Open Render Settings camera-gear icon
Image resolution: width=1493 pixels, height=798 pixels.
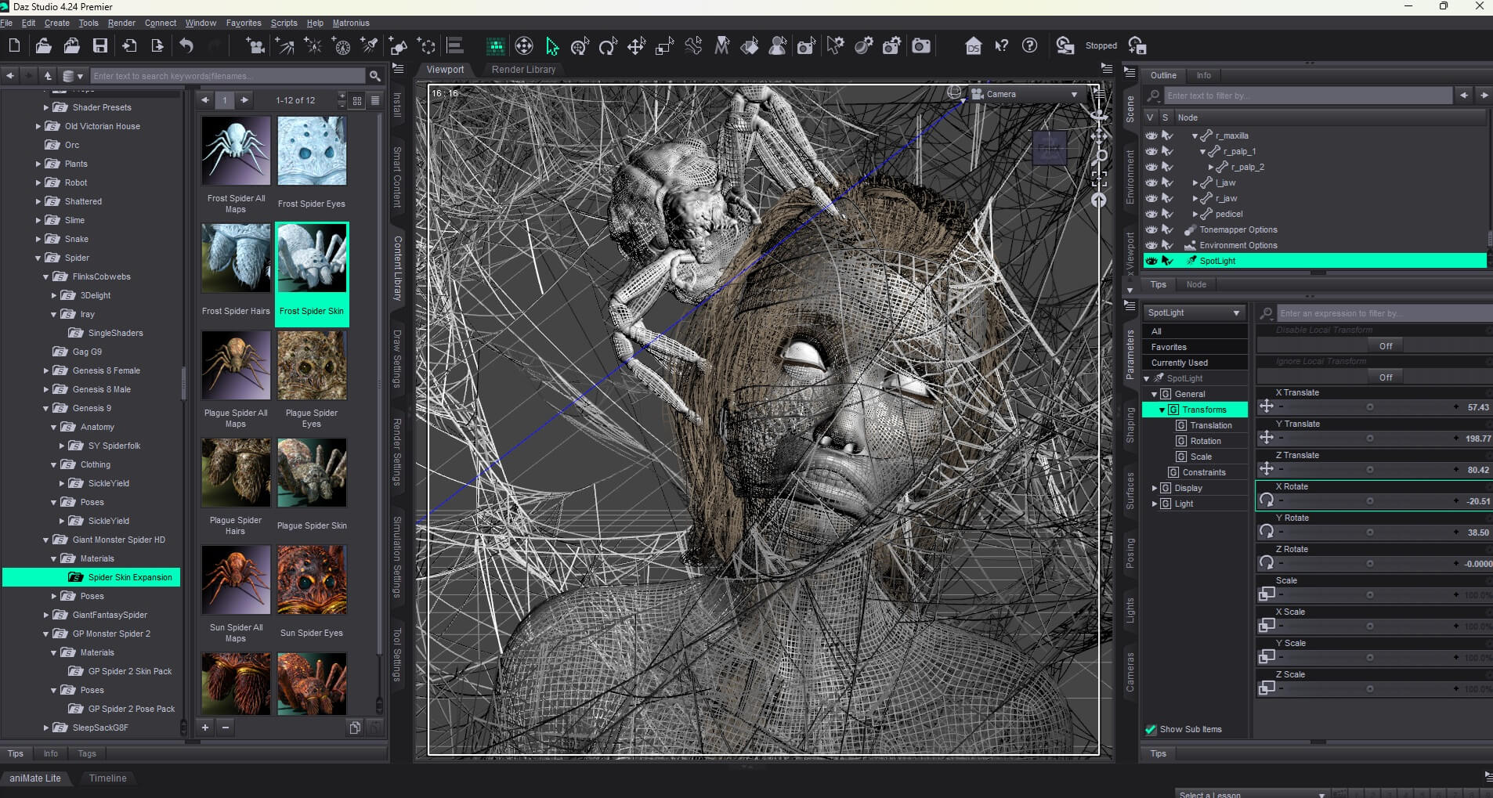tap(892, 46)
